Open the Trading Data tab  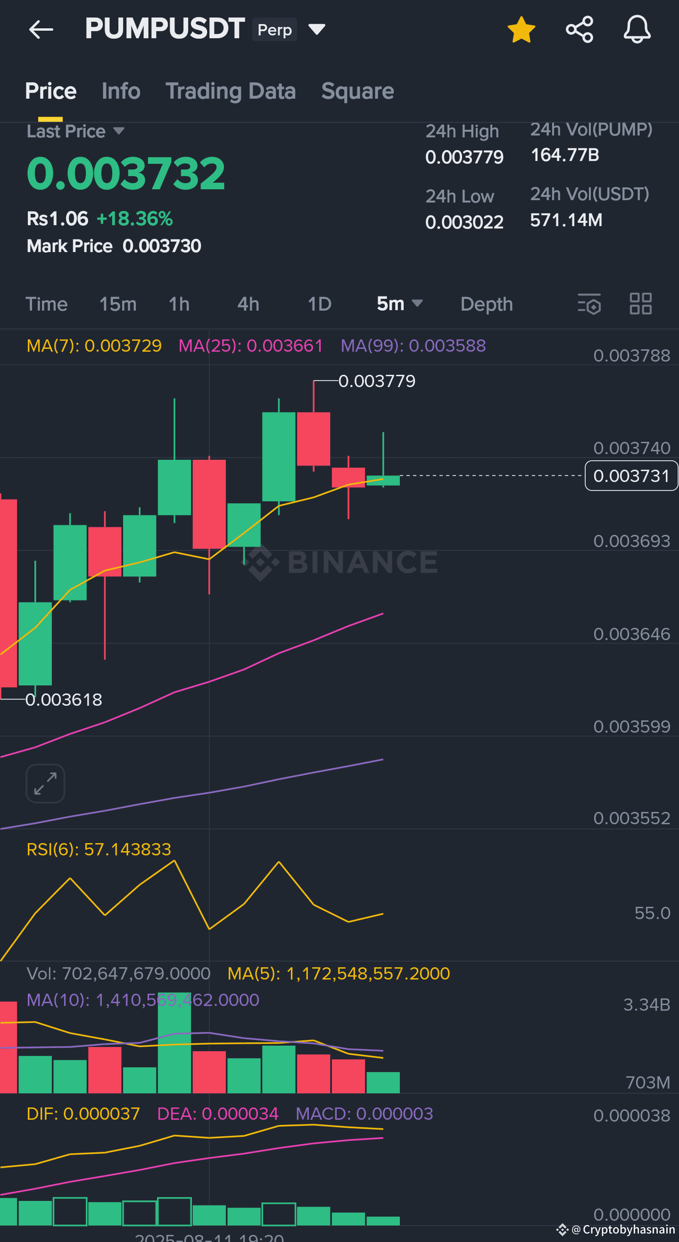231,91
